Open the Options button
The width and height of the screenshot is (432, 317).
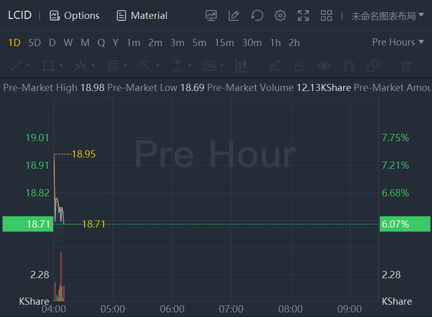[75, 16]
